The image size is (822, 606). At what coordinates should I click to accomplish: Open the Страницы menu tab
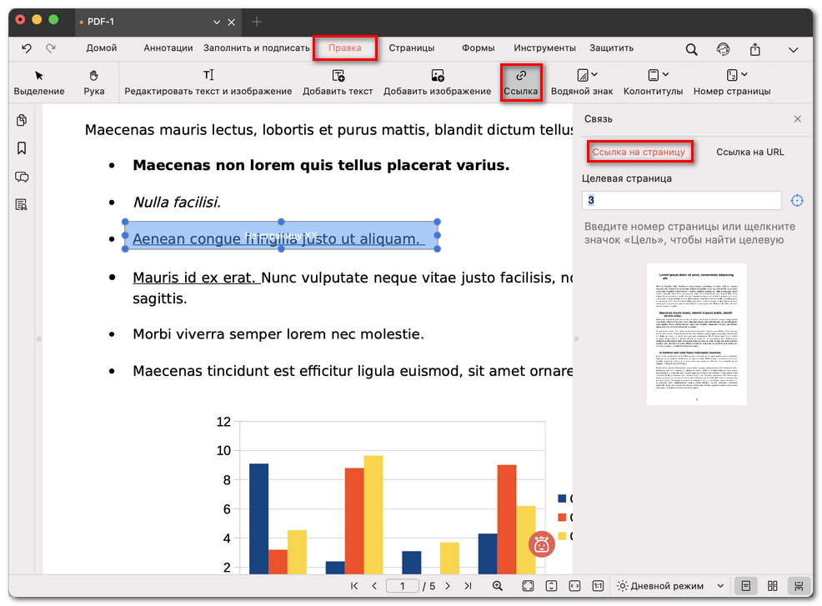point(411,48)
